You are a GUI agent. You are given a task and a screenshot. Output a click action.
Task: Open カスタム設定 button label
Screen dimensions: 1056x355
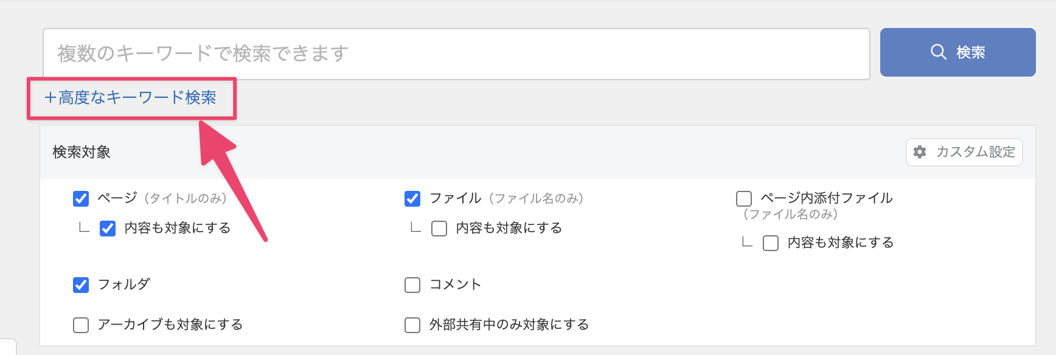(x=976, y=152)
